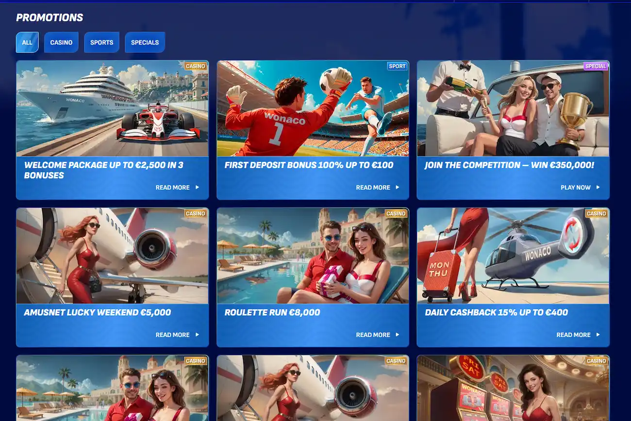Click READ MORE on Roulette Run card
Viewport: 631px width, 421px height.
[x=378, y=335]
